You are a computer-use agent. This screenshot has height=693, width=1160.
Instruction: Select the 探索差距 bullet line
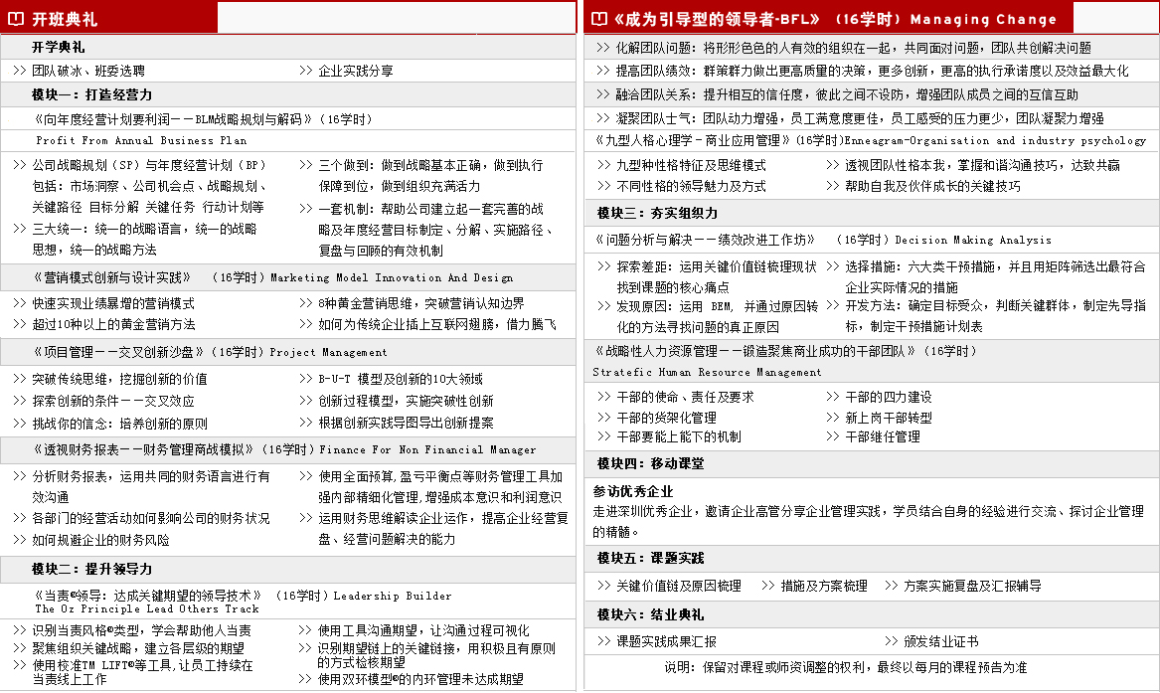coord(716,266)
